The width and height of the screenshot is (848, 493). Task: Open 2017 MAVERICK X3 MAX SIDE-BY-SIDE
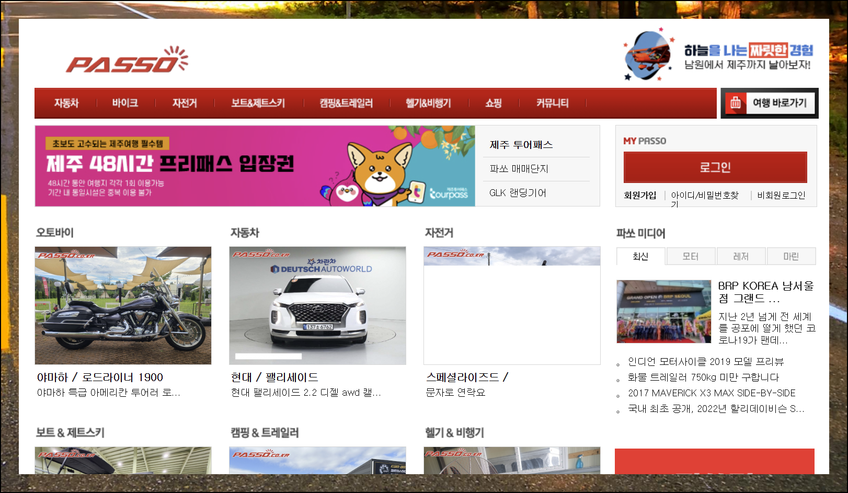pos(712,393)
